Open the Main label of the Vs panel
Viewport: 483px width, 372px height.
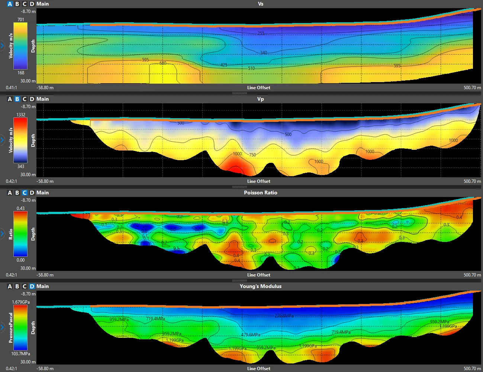(x=43, y=4)
